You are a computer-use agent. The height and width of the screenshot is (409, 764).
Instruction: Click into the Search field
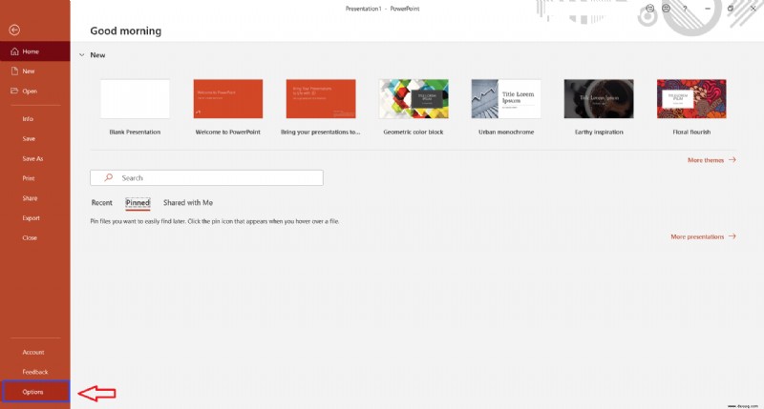(x=206, y=178)
